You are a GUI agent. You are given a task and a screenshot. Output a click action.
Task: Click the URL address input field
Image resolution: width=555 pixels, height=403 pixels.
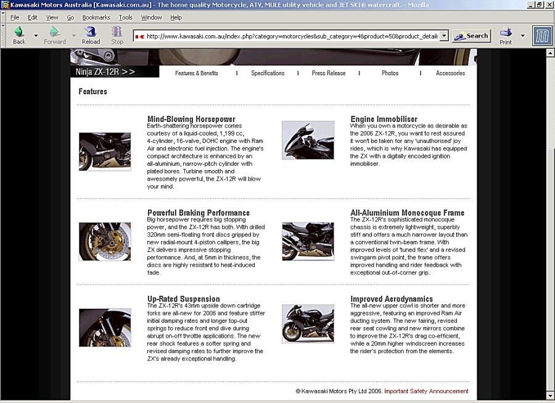pos(292,36)
